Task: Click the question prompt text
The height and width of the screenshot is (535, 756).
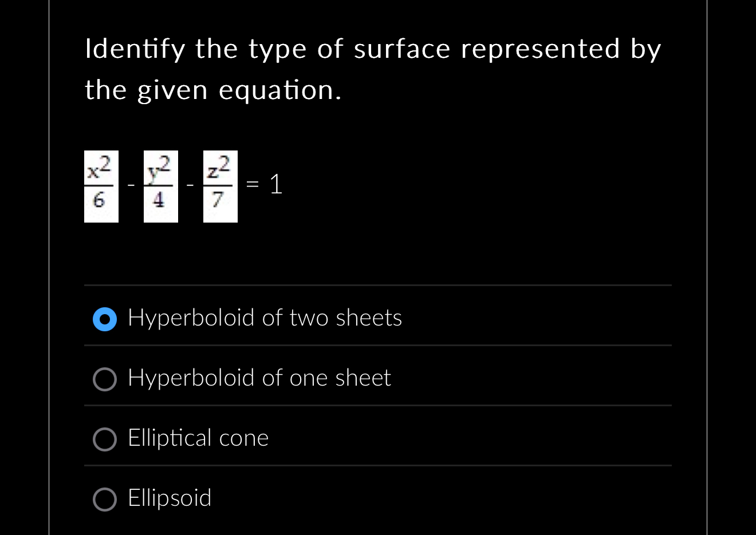Action: tap(372, 69)
